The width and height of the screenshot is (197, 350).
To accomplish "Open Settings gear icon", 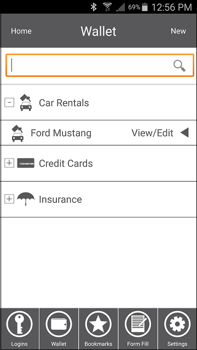I will 177,324.
